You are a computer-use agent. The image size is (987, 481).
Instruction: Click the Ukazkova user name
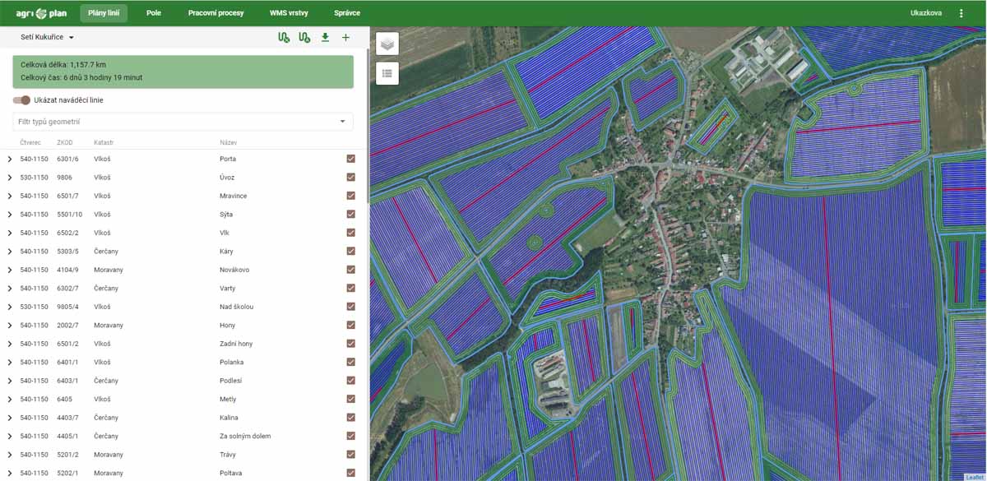coord(926,13)
